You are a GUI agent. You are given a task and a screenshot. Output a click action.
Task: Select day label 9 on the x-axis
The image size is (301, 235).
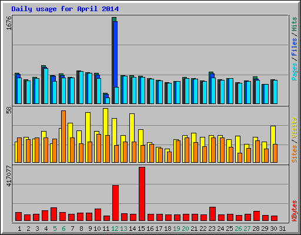[x=90, y=229]
